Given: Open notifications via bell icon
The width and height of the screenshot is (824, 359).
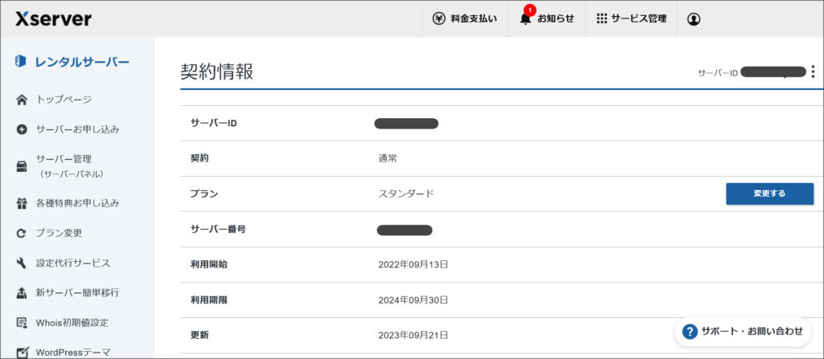Looking at the screenshot, I should (525, 18).
